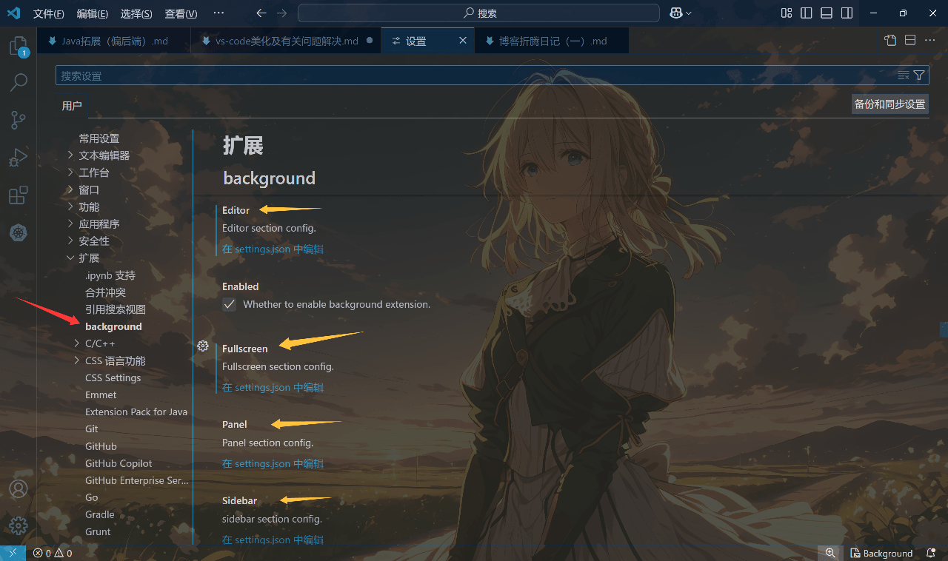Expand the CSS 语言功能 settings
This screenshot has height=561, width=948.
(77, 360)
